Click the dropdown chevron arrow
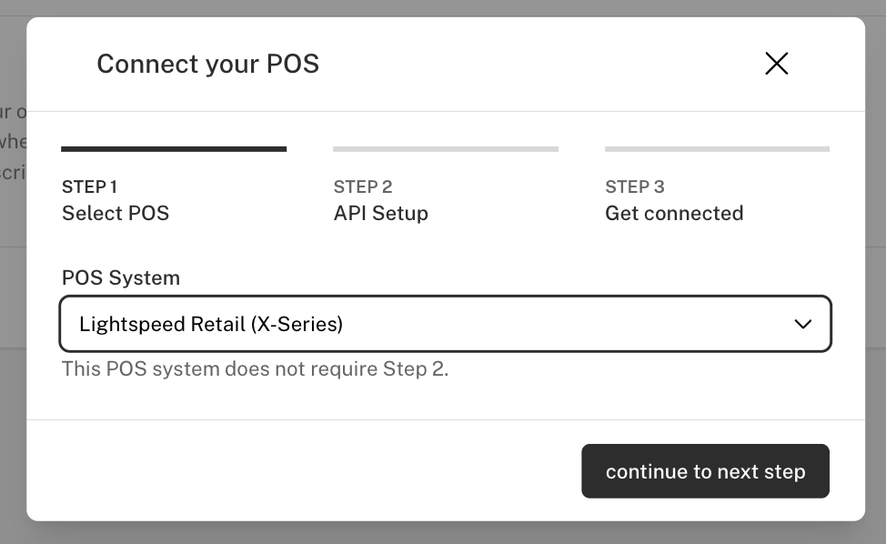 point(803,323)
